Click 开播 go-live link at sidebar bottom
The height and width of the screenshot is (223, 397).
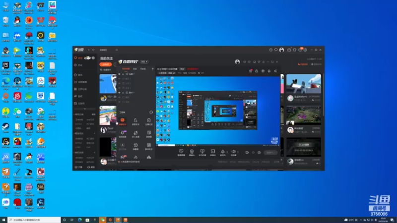point(79,167)
